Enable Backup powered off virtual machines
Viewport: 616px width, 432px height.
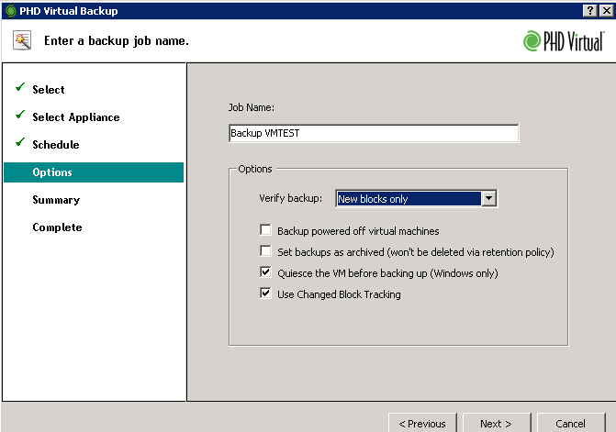(265, 230)
